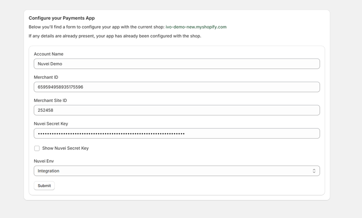Screen dimensions: 362x218
Task: Click on the 252458 site ID value
Action: pyautogui.click(x=45, y=110)
